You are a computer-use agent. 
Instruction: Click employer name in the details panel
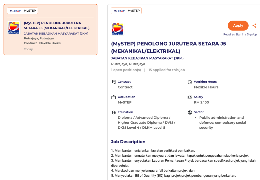click(147, 58)
